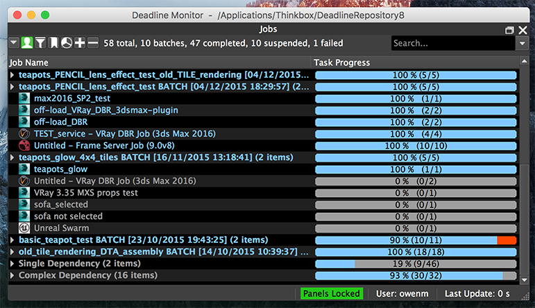Close the Jobs panel with X icon
The image size is (535, 308).
click(x=523, y=31)
